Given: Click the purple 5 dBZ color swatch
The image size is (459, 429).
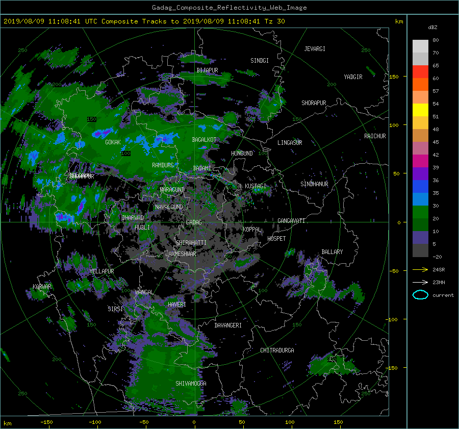Looking at the screenshot, I should pos(420,237).
